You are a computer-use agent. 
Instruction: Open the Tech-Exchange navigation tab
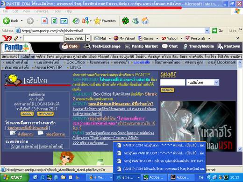tap(102, 46)
